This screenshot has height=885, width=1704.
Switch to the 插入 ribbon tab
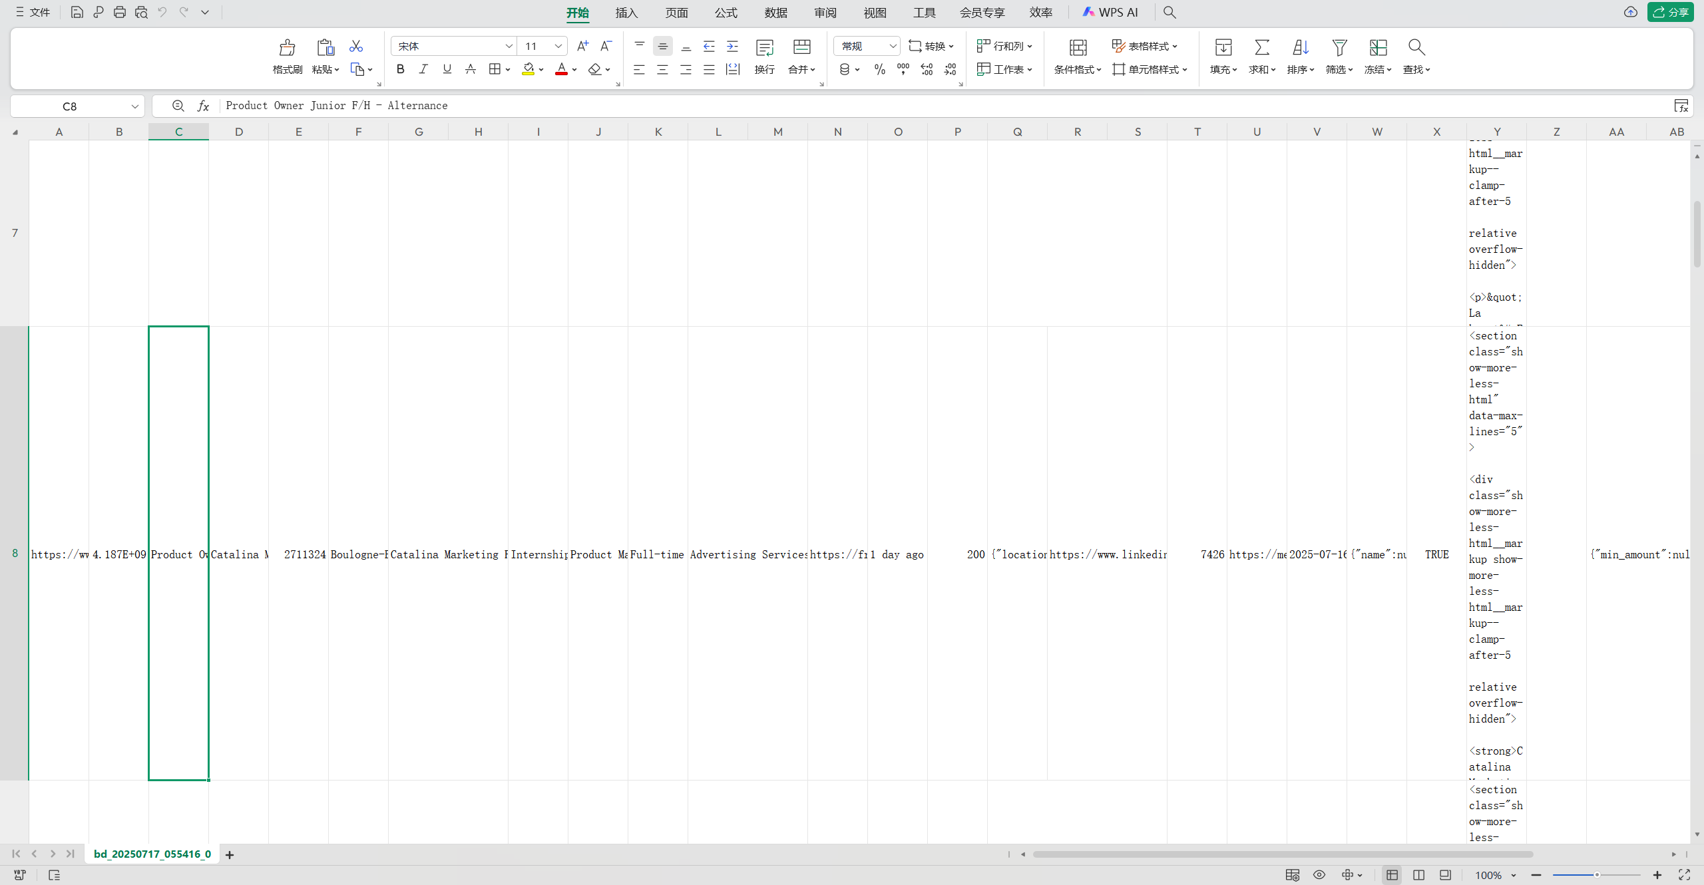click(626, 13)
